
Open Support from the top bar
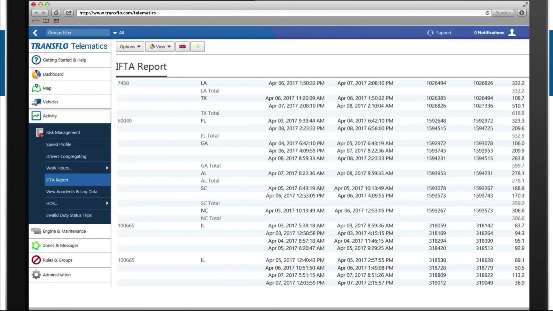[x=444, y=33]
